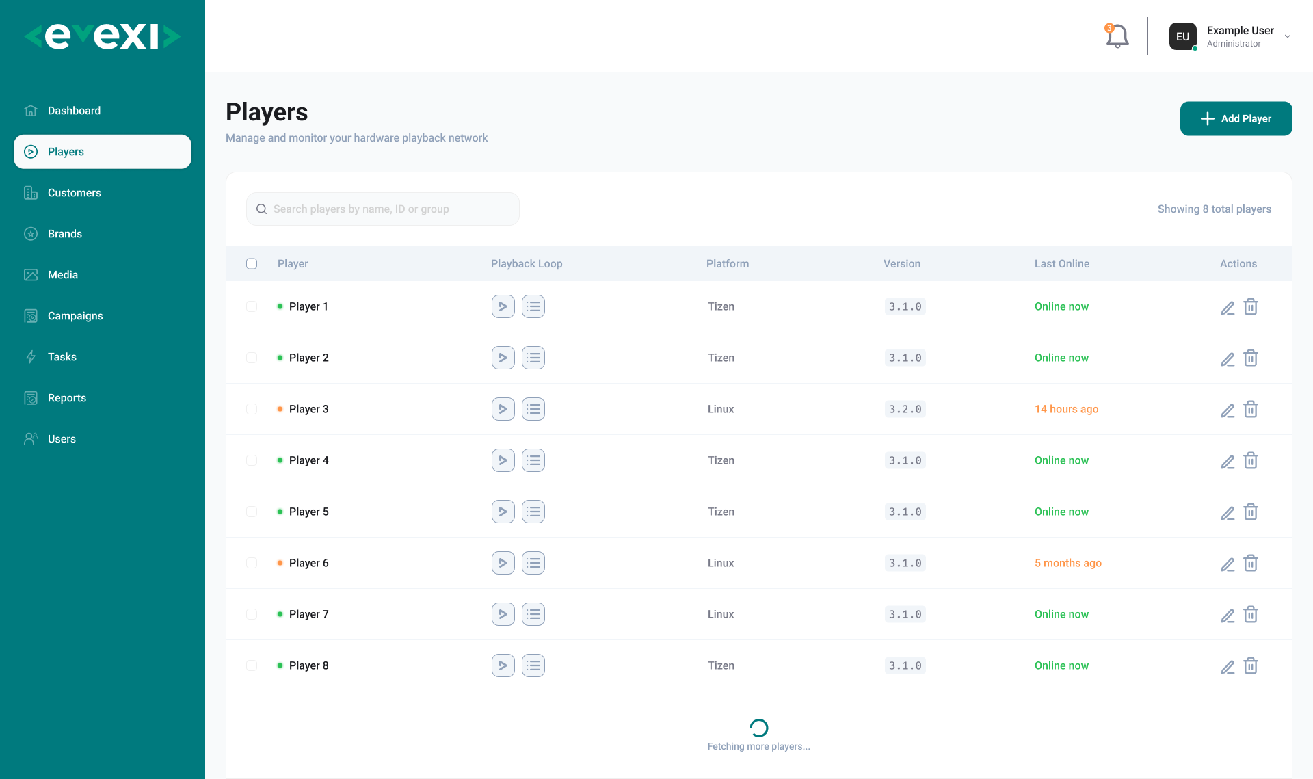Check the Player 1 row checkbox
Image resolution: width=1313 pixels, height=779 pixels.
coord(252,306)
